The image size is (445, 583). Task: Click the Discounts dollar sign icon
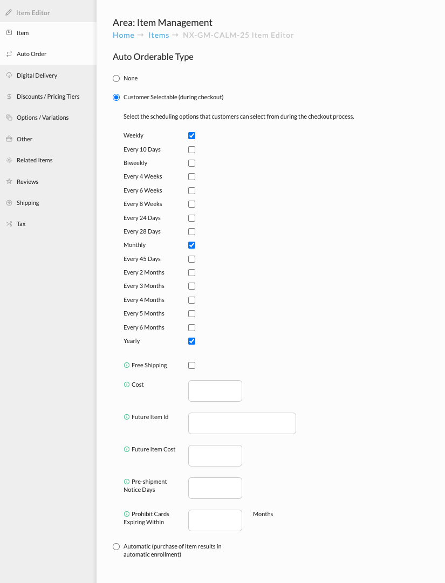coord(9,97)
